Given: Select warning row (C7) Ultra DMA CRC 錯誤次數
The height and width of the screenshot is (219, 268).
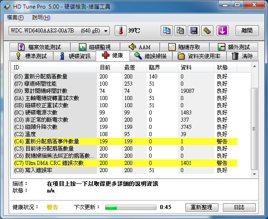Looking at the screenshot, I should point(125,163).
